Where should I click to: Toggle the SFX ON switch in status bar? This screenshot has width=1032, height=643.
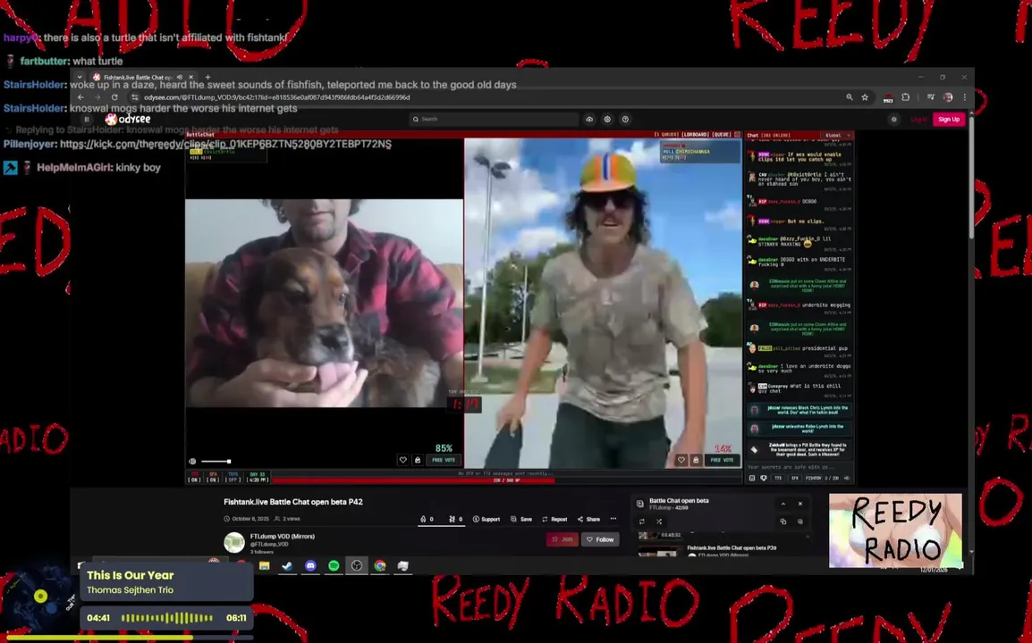tap(213, 477)
